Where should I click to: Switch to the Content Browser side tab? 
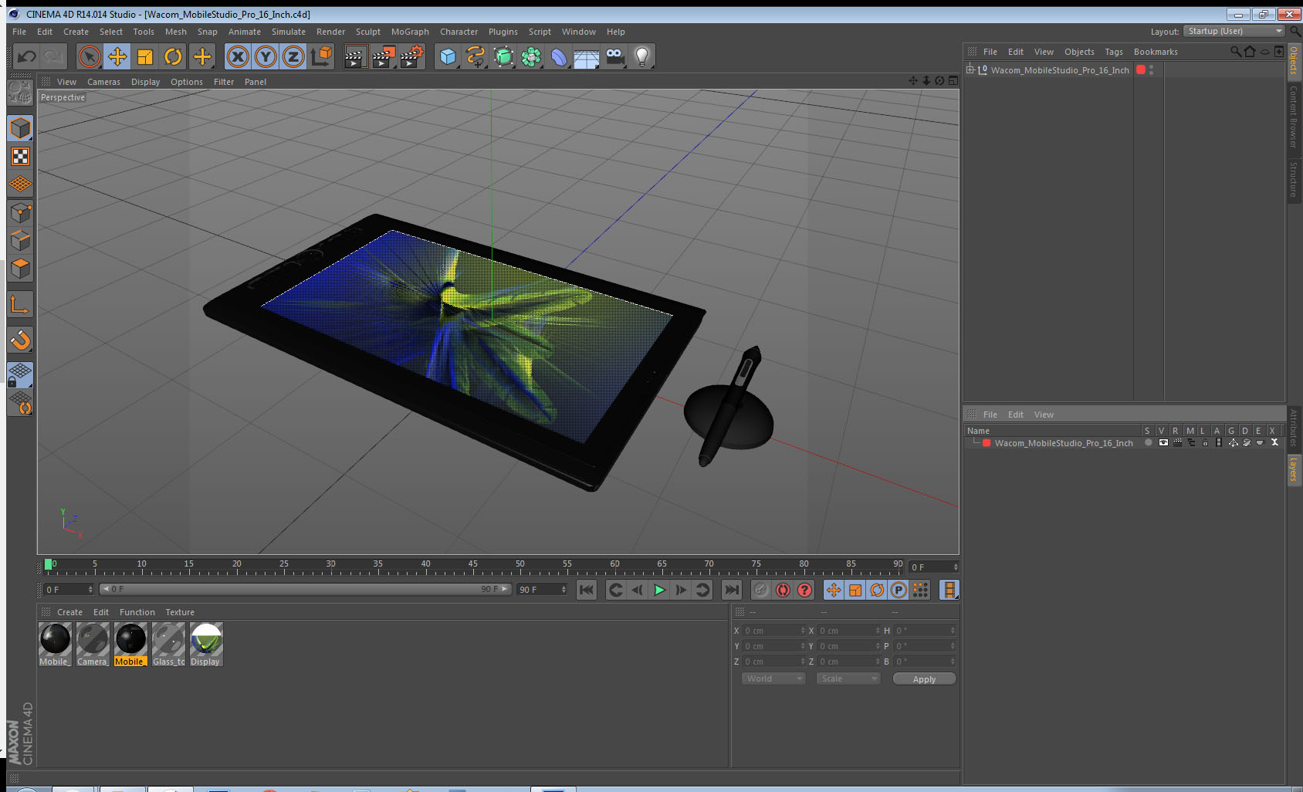point(1294,116)
